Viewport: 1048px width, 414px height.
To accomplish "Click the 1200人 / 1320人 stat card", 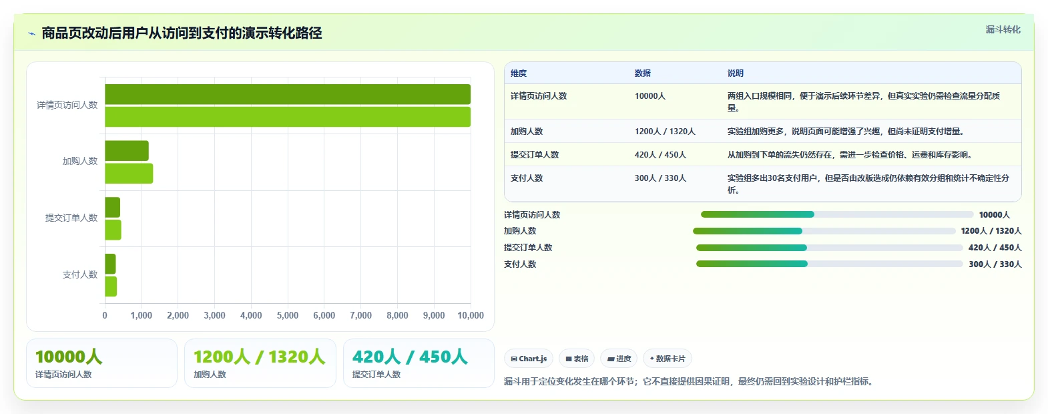I will click(260, 363).
